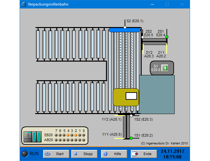Click the PLC module icon in panel
The width and height of the screenshot is (210, 161).
[x=32, y=137]
